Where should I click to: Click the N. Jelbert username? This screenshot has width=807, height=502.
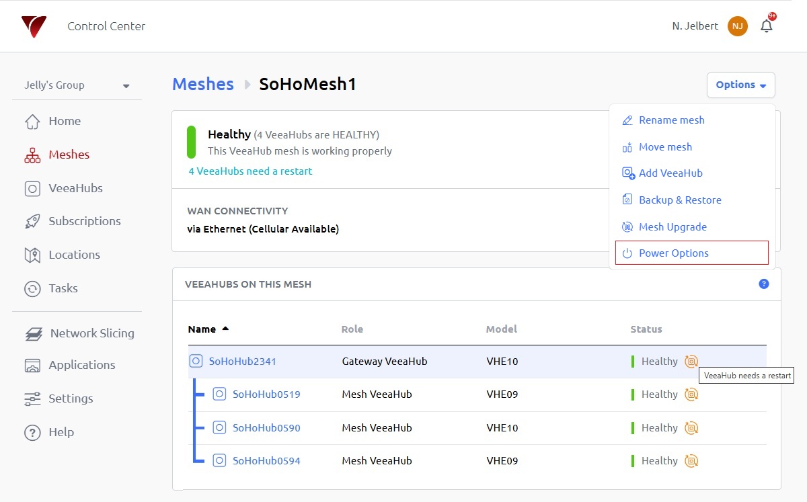point(695,26)
